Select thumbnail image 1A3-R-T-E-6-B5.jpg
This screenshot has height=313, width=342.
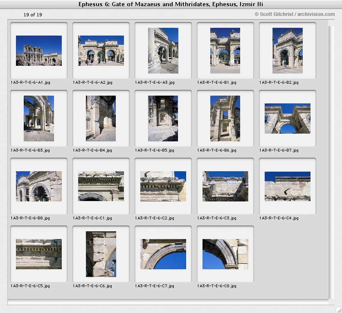point(163,118)
